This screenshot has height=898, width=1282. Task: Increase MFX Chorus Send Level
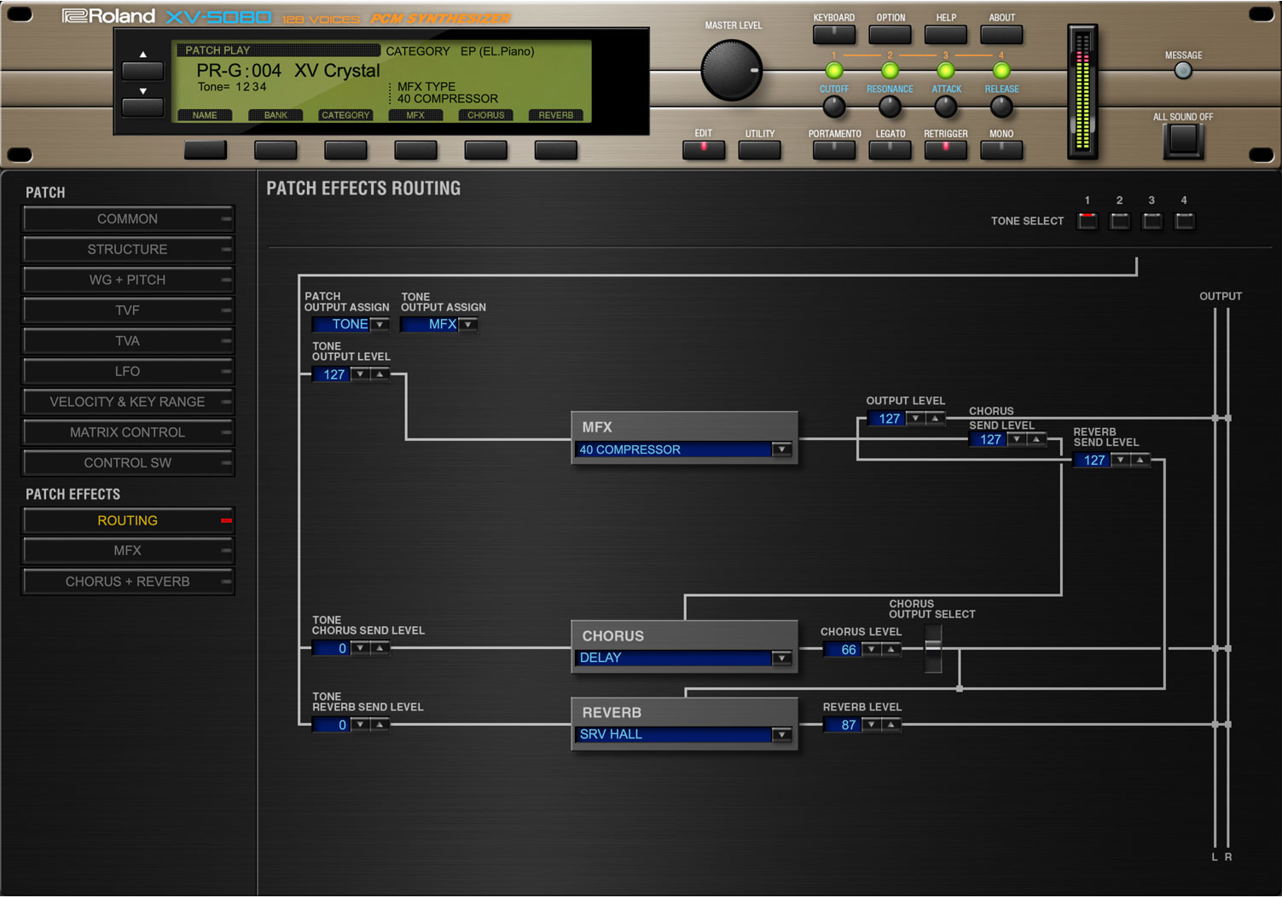[x=1035, y=440]
